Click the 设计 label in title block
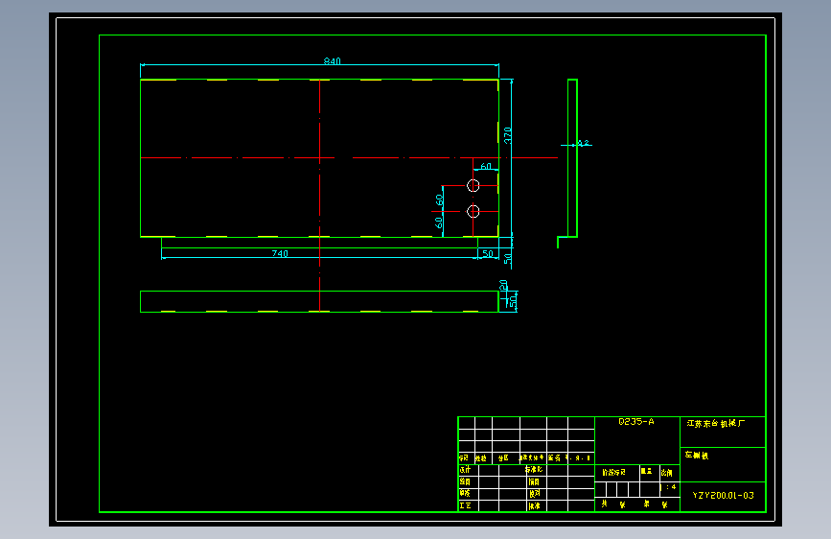Screen dimensions: 831x539 (x=465, y=470)
